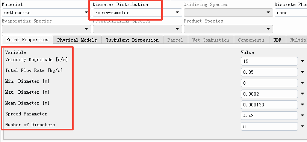Select the Parcel tab
The width and height of the screenshot is (307, 142).
(x=175, y=40)
